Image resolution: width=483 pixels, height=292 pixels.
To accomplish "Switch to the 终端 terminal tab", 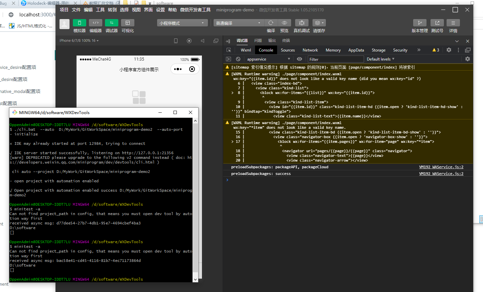I will point(286,41).
